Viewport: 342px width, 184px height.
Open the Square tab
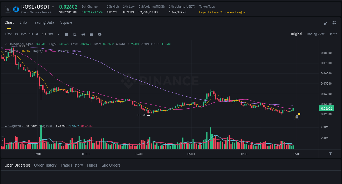tap(66, 22)
